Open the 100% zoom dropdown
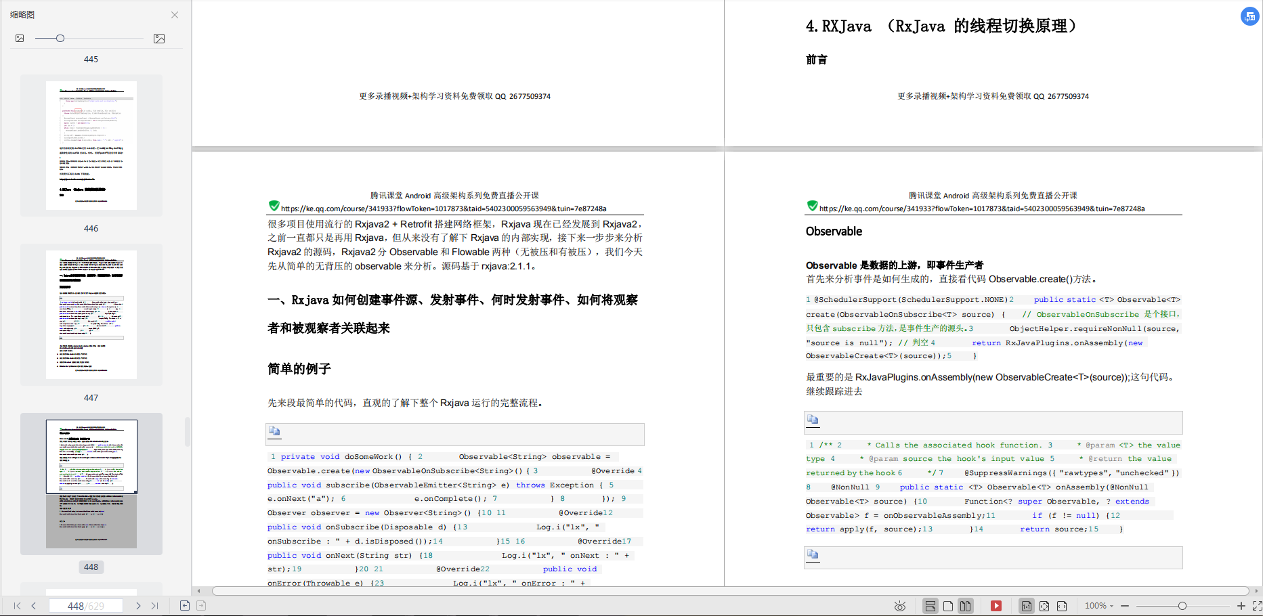The height and width of the screenshot is (616, 1263). tap(1099, 606)
